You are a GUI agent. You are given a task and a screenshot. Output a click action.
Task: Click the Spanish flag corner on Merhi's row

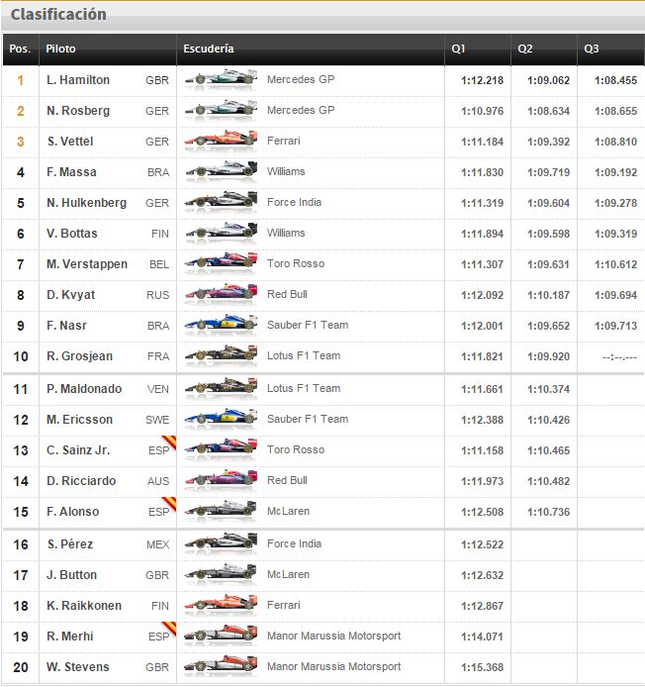[x=170, y=628]
